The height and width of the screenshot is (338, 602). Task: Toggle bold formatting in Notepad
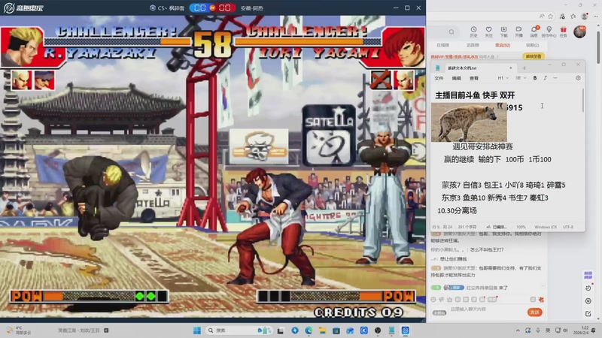535,78
